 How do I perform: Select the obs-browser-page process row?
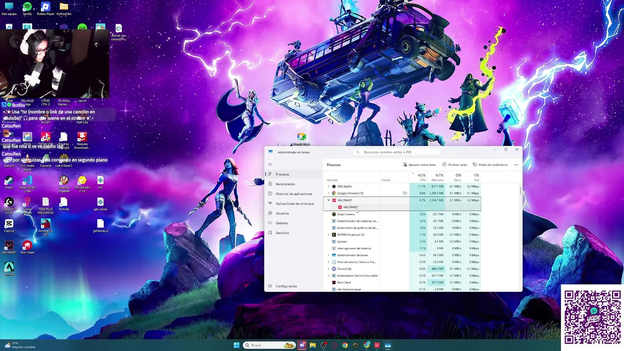tap(403, 289)
